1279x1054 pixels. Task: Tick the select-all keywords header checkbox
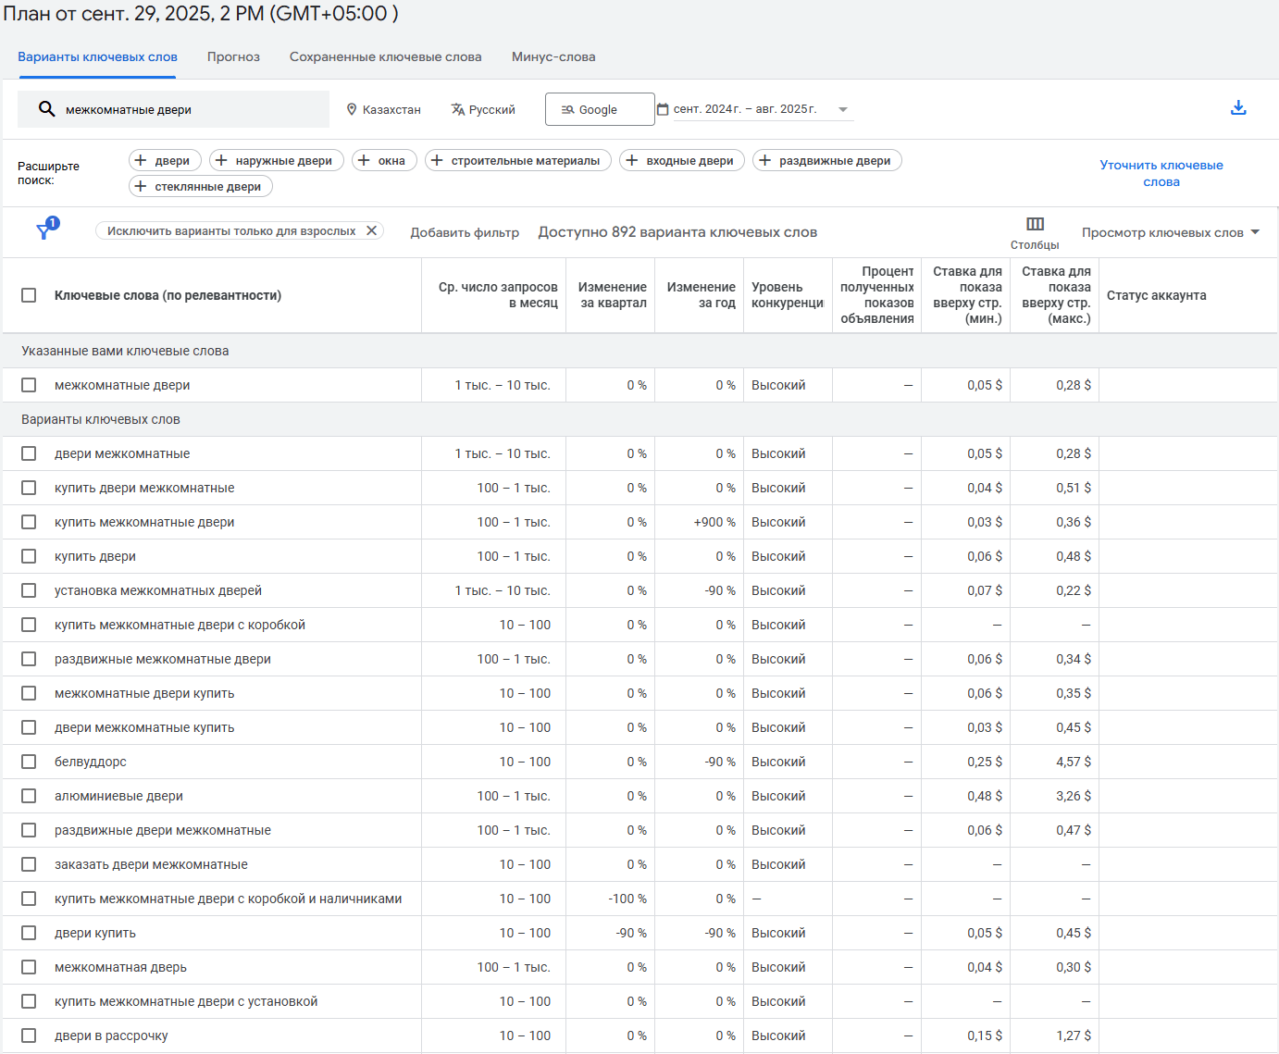point(29,295)
